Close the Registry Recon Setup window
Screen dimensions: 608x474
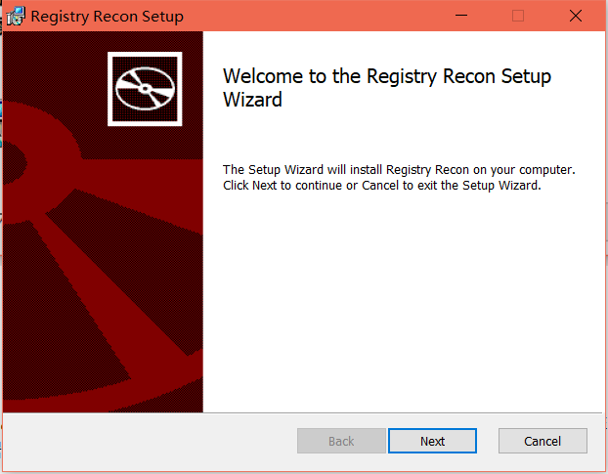point(576,16)
